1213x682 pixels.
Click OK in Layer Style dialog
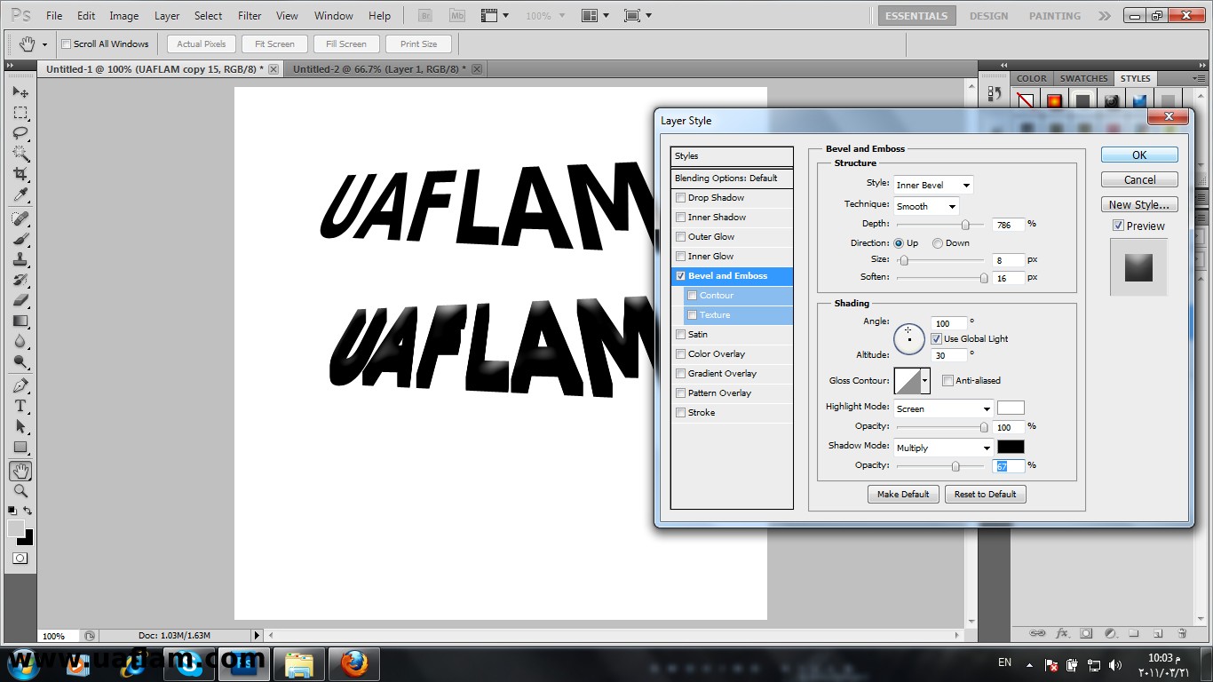coord(1139,155)
